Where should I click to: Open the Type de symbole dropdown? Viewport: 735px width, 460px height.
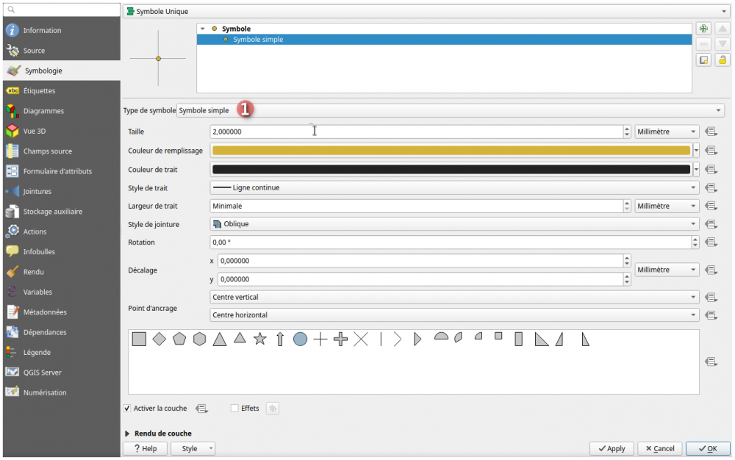(x=450, y=110)
